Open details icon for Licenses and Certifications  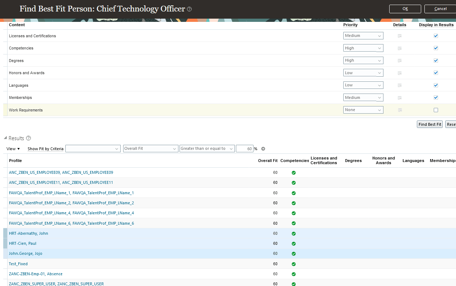point(400,36)
